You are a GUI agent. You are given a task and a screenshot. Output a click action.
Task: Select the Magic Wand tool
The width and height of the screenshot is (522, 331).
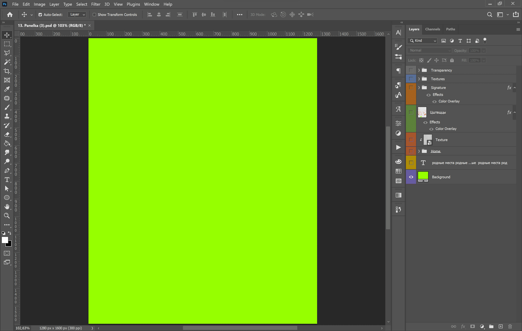click(x=7, y=62)
